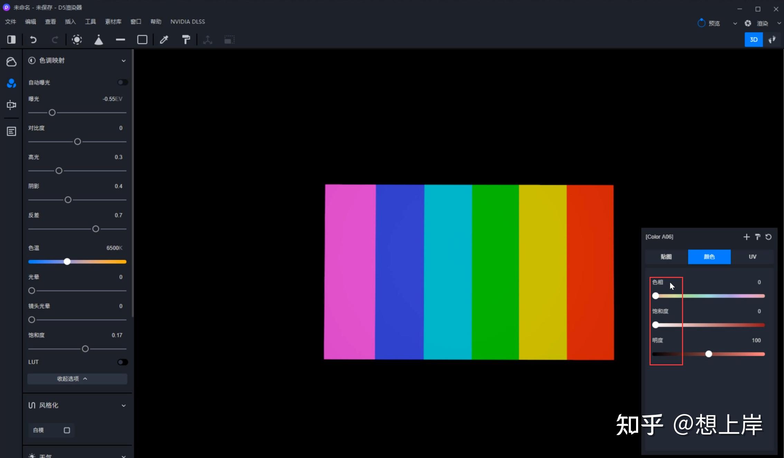Toggle the left panel layout icon
The image size is (784, 458).
click(x=11, y=40)
